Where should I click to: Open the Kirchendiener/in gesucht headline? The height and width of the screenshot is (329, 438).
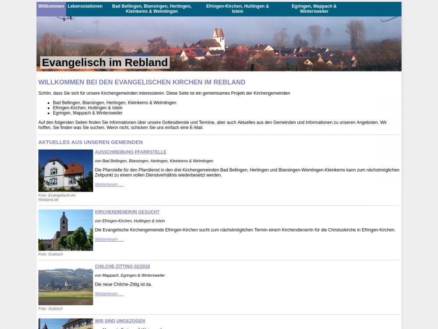[127, 212]
